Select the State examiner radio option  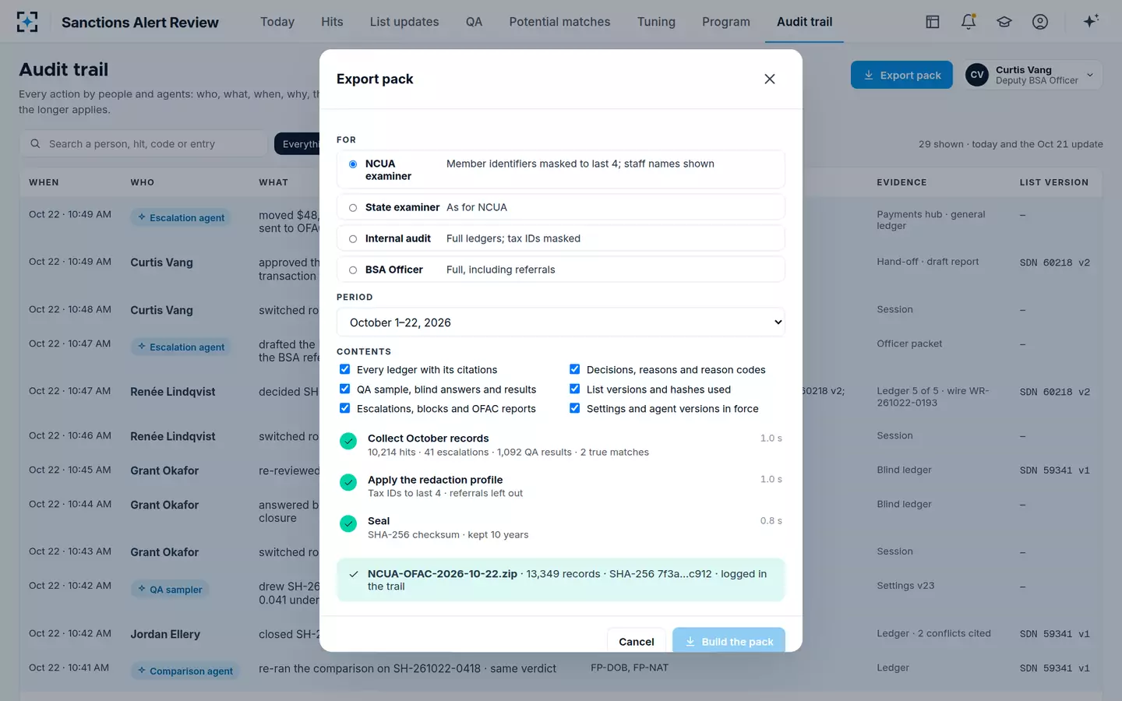[353, 208]
